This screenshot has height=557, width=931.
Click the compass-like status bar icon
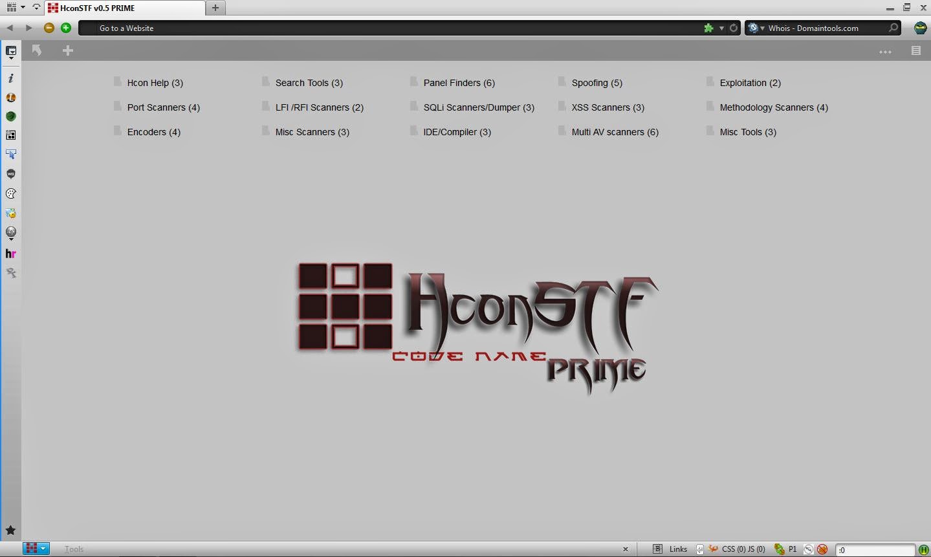point(808,549)
